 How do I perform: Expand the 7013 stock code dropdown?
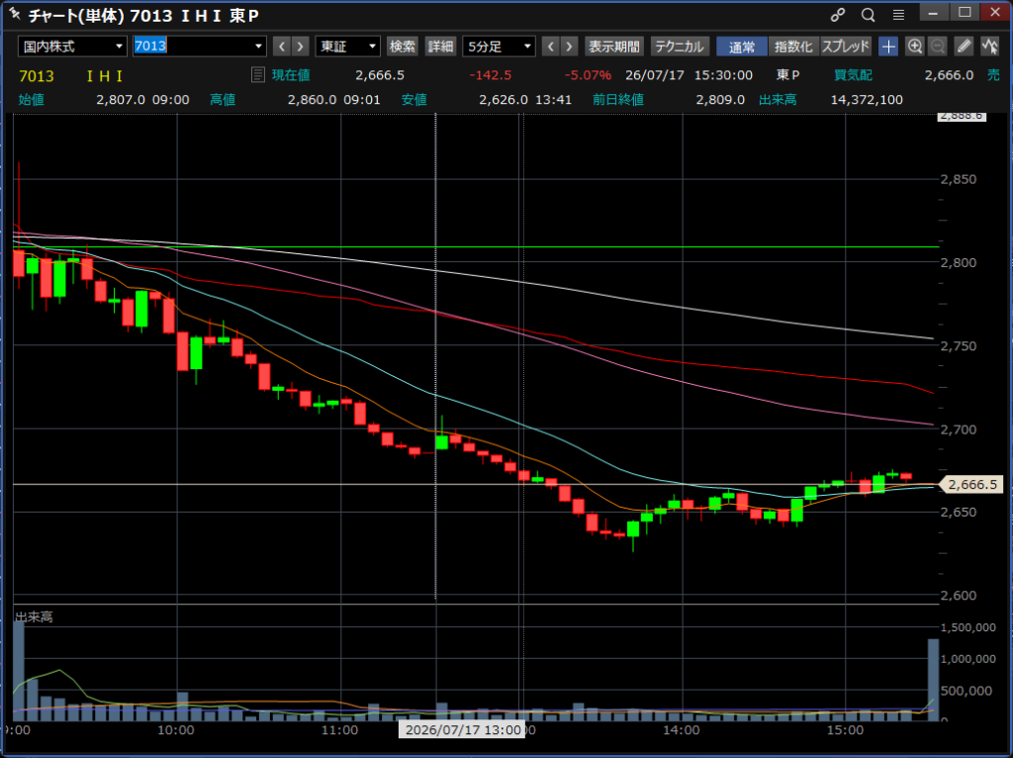[258, 47]
